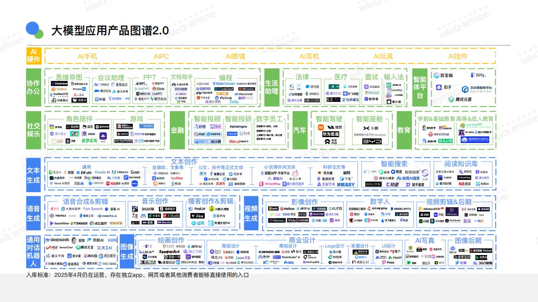Click the TTSMAKER logo
The width and height of the screenshot is (538, 302).
click(79, 223)
